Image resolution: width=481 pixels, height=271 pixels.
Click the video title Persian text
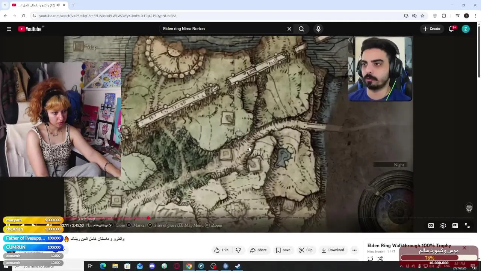(97, 239)
